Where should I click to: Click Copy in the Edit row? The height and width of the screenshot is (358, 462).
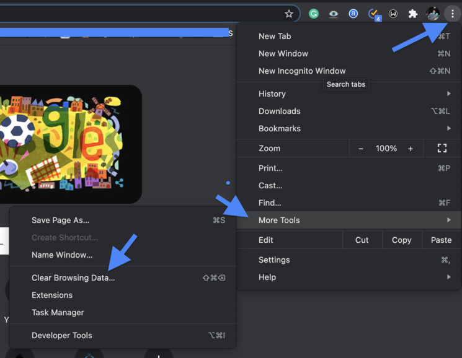(x=402, y=240)
